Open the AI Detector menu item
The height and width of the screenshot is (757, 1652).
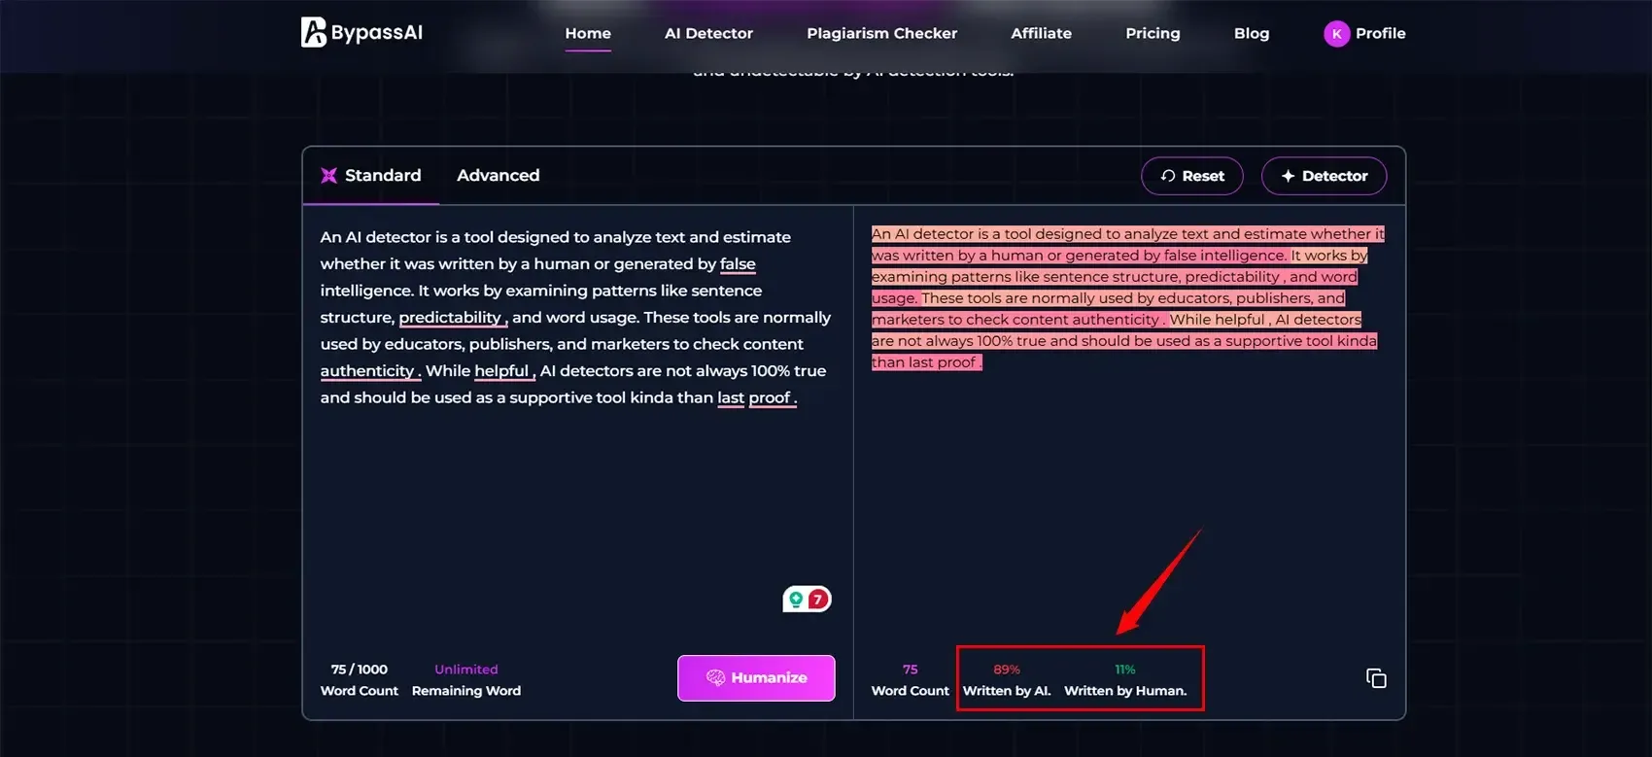coord(708,33)
